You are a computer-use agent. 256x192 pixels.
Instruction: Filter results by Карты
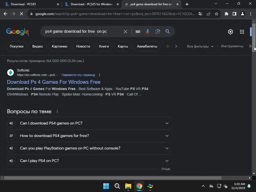coord(123,46)
